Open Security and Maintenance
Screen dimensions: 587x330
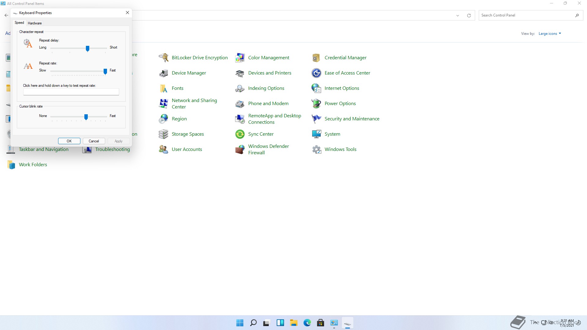click(x=352, y=119)
